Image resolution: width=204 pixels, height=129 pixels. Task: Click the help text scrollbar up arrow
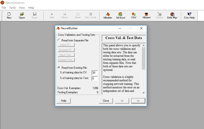(144, 45)
